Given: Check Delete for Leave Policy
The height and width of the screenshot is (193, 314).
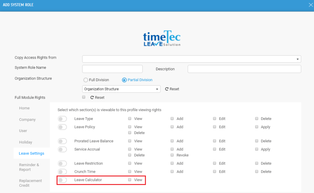Looking at the screenshot, I should pos(130,133).
